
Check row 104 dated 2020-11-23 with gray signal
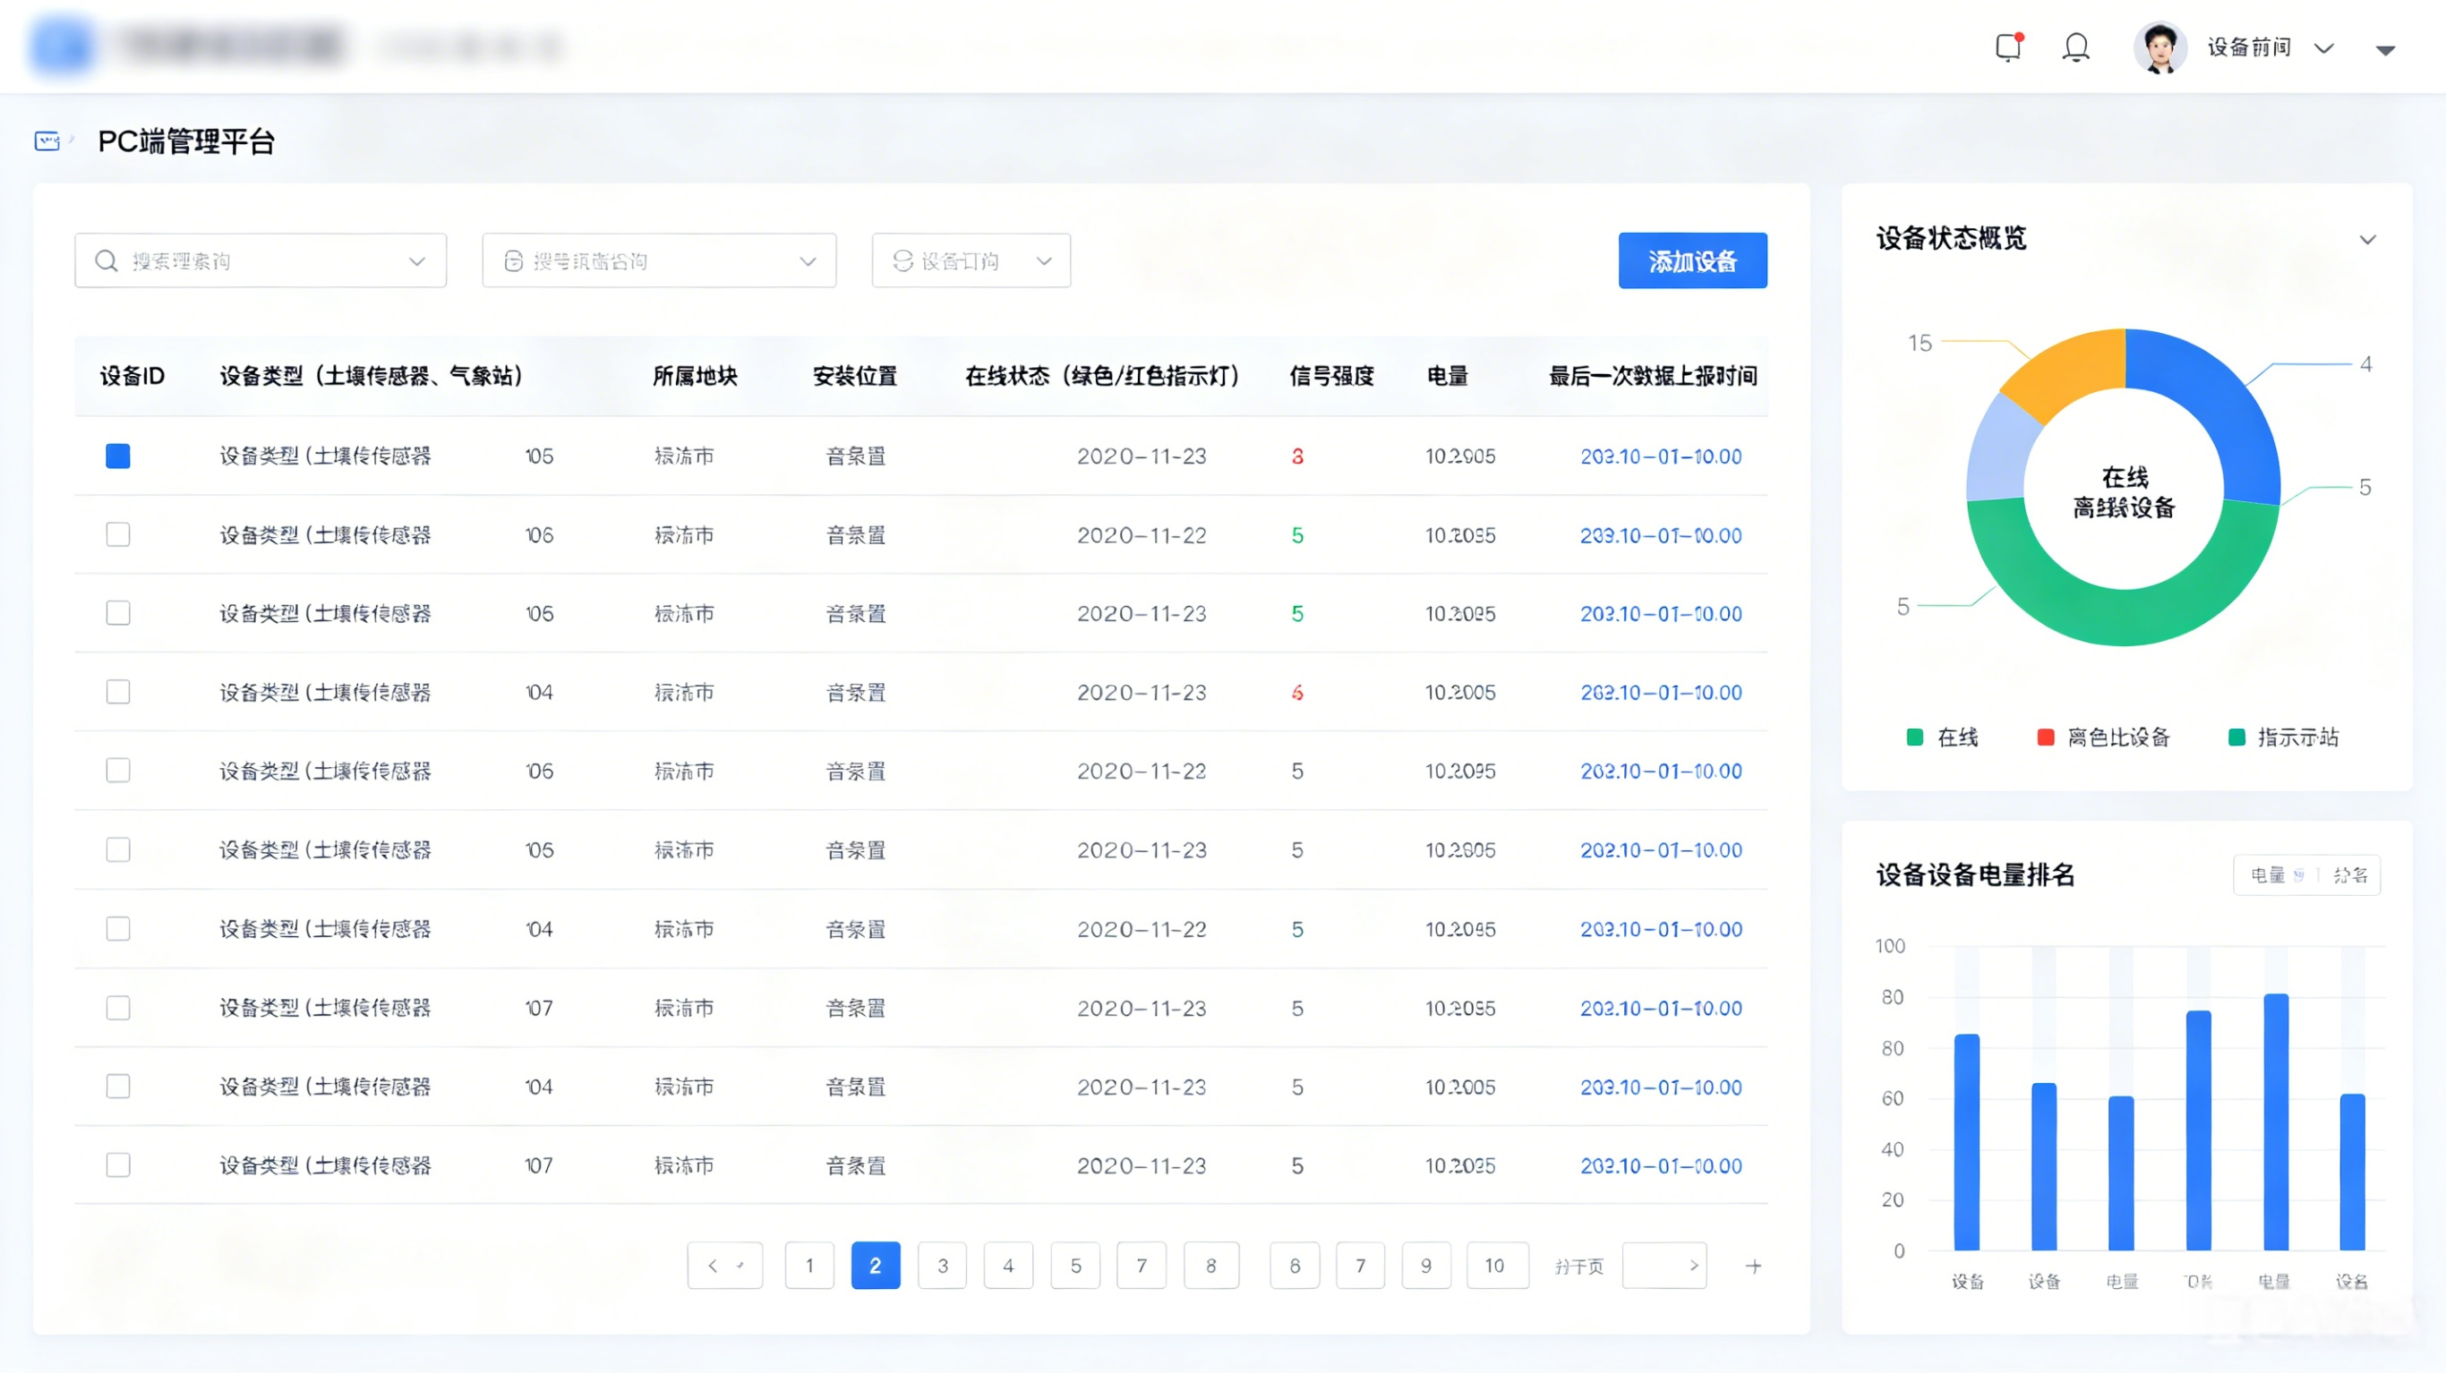pyautogui.click(x=118, y=1087)
